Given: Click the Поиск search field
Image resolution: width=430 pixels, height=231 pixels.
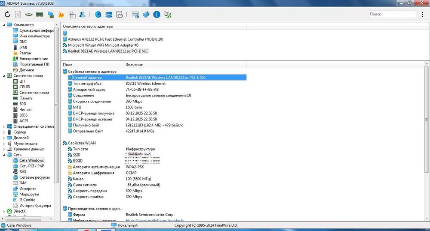Looking at the screenshot, I should pos(392,14).
